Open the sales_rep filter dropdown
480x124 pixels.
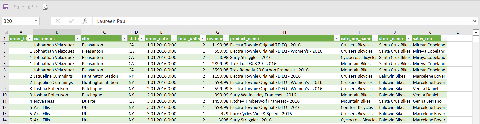pyautogui.click(x=444, y=38)
